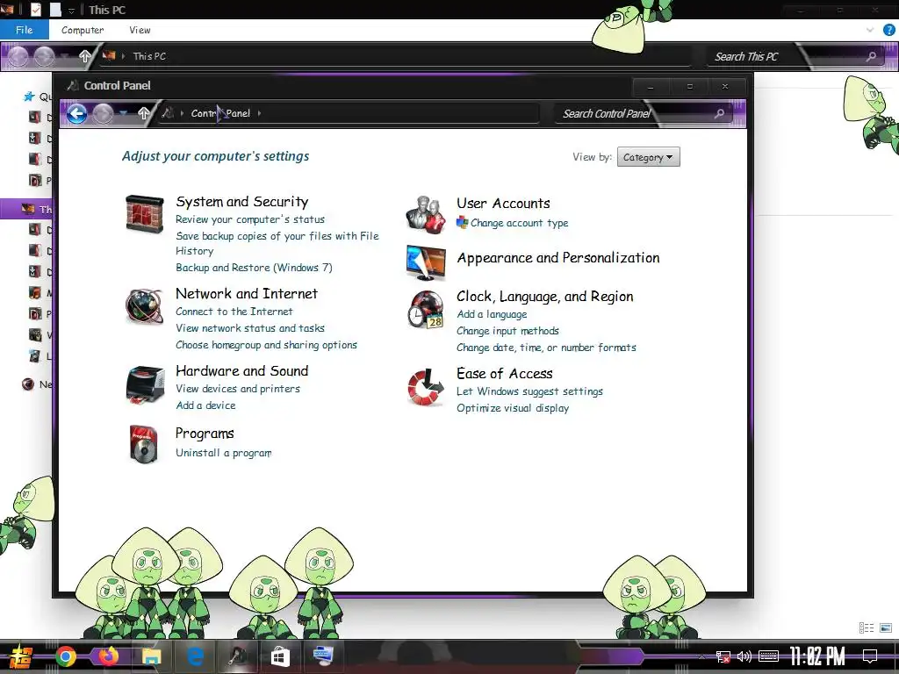Click the This PC up-arrow button

[x=85, y=56]
